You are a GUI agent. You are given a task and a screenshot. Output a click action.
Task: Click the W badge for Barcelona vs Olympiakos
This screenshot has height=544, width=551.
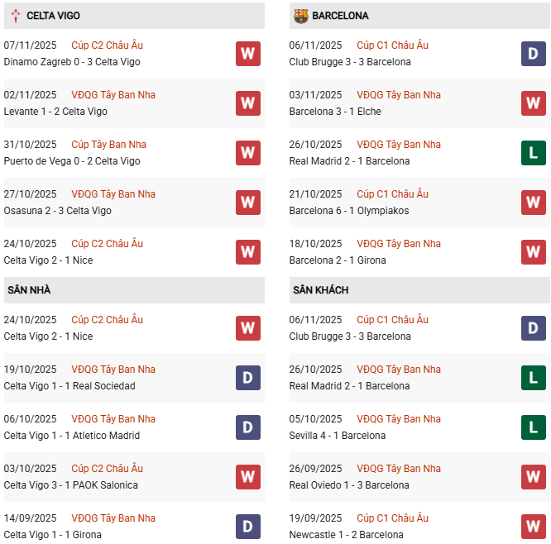(x=534, y=203)
